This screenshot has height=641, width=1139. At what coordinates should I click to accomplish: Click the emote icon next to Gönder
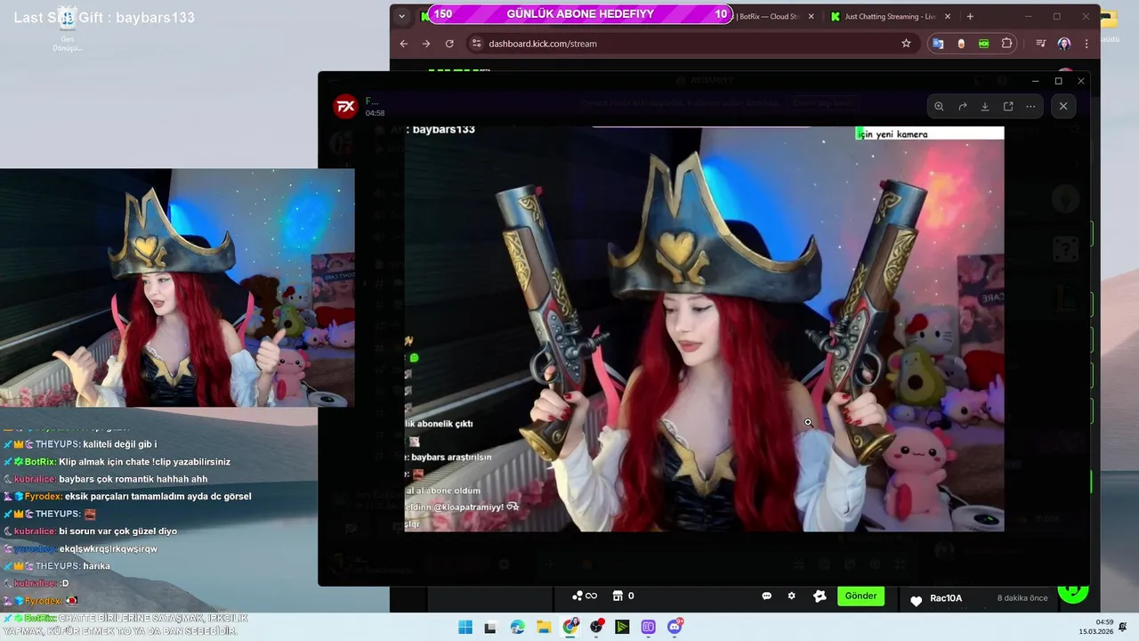tap(820, 596)
